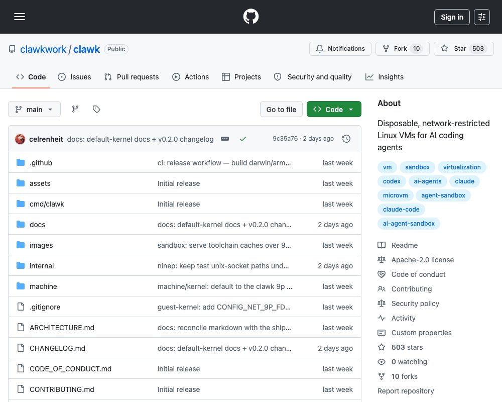The image size is (502, 402).
Task: Select the virtualization topic tag
Action: click(x=462, y=167)
